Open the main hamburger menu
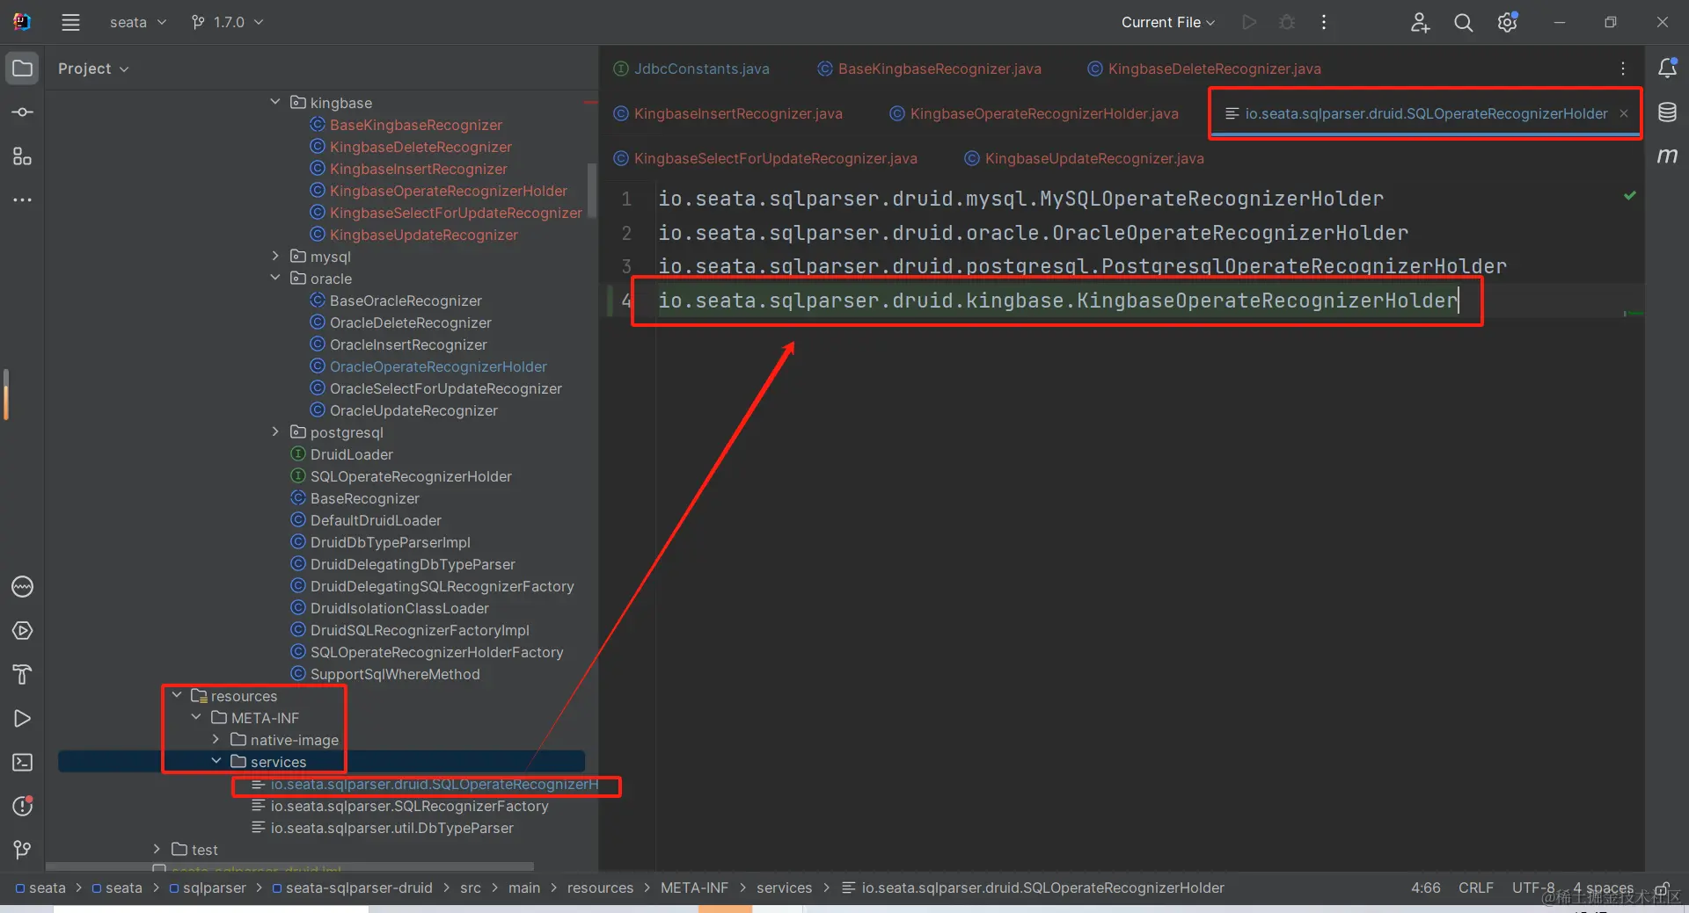Viewport: 1689px width, 913px height. (71, 23)
